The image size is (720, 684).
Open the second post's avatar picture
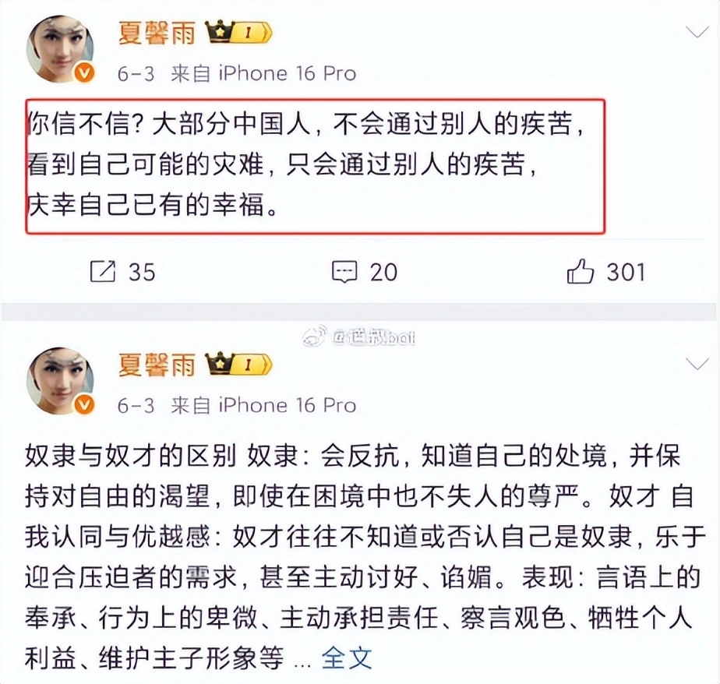60,381
